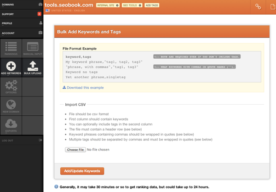
Task: Remove the SEO Tools tag
Action: [140, 6]
